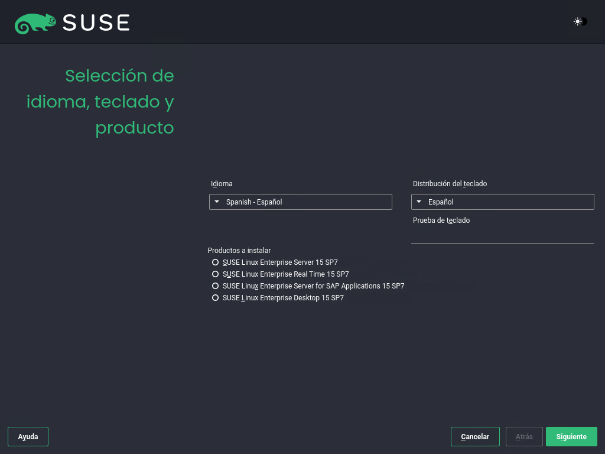Click the Ayuda help button
The image size is (605, 454).
pyautogui.click(x=28, y=437)
